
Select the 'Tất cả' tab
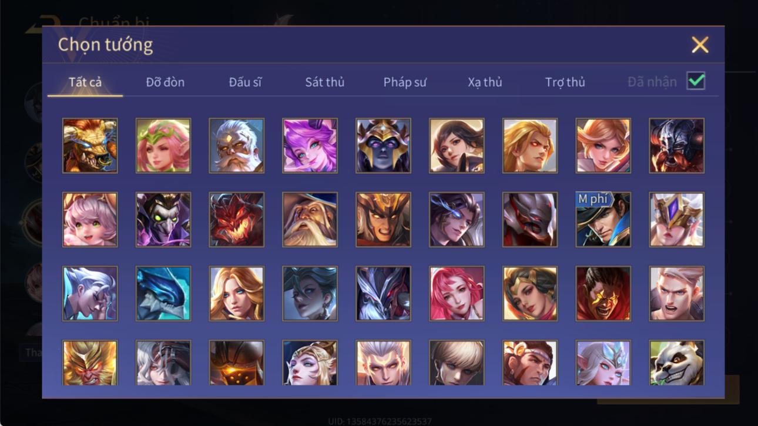(x=85, y=82)
